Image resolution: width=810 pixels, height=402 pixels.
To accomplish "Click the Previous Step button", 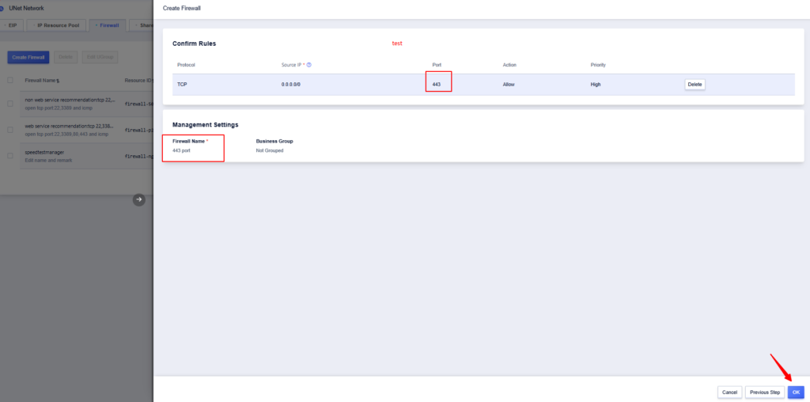I will click(x=765, y=393).
